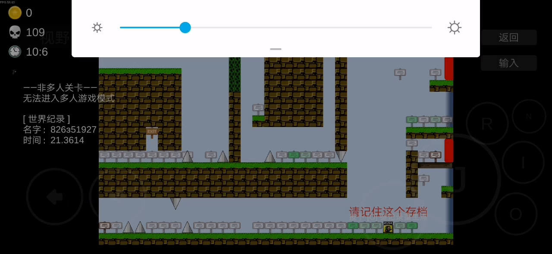Click the red 请记住这个存档 message
The height and width of the screenshot is (254, 552).
(x=388, y=212)
